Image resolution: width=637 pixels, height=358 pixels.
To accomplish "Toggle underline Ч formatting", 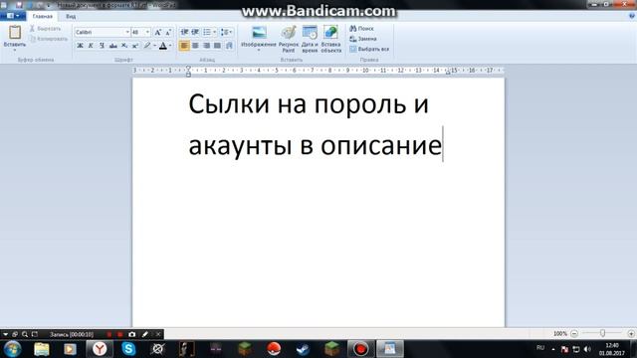I will coord(102,46).
